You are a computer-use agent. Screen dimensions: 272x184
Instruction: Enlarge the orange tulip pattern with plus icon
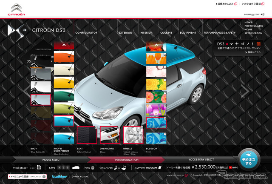165,55
